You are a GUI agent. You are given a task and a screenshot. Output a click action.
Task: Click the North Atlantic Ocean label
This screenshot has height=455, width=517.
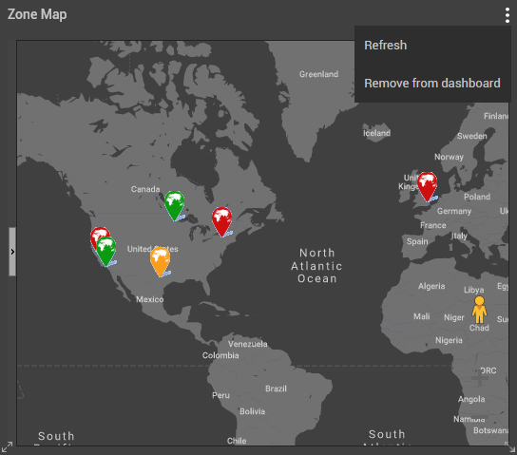coord(316,266)
